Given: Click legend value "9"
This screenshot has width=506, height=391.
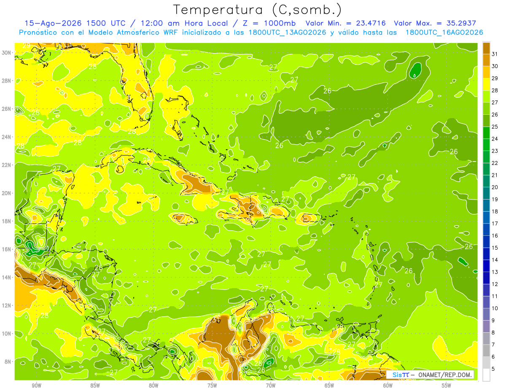Looking at the screenshot, I should click(x=493, y=321).
